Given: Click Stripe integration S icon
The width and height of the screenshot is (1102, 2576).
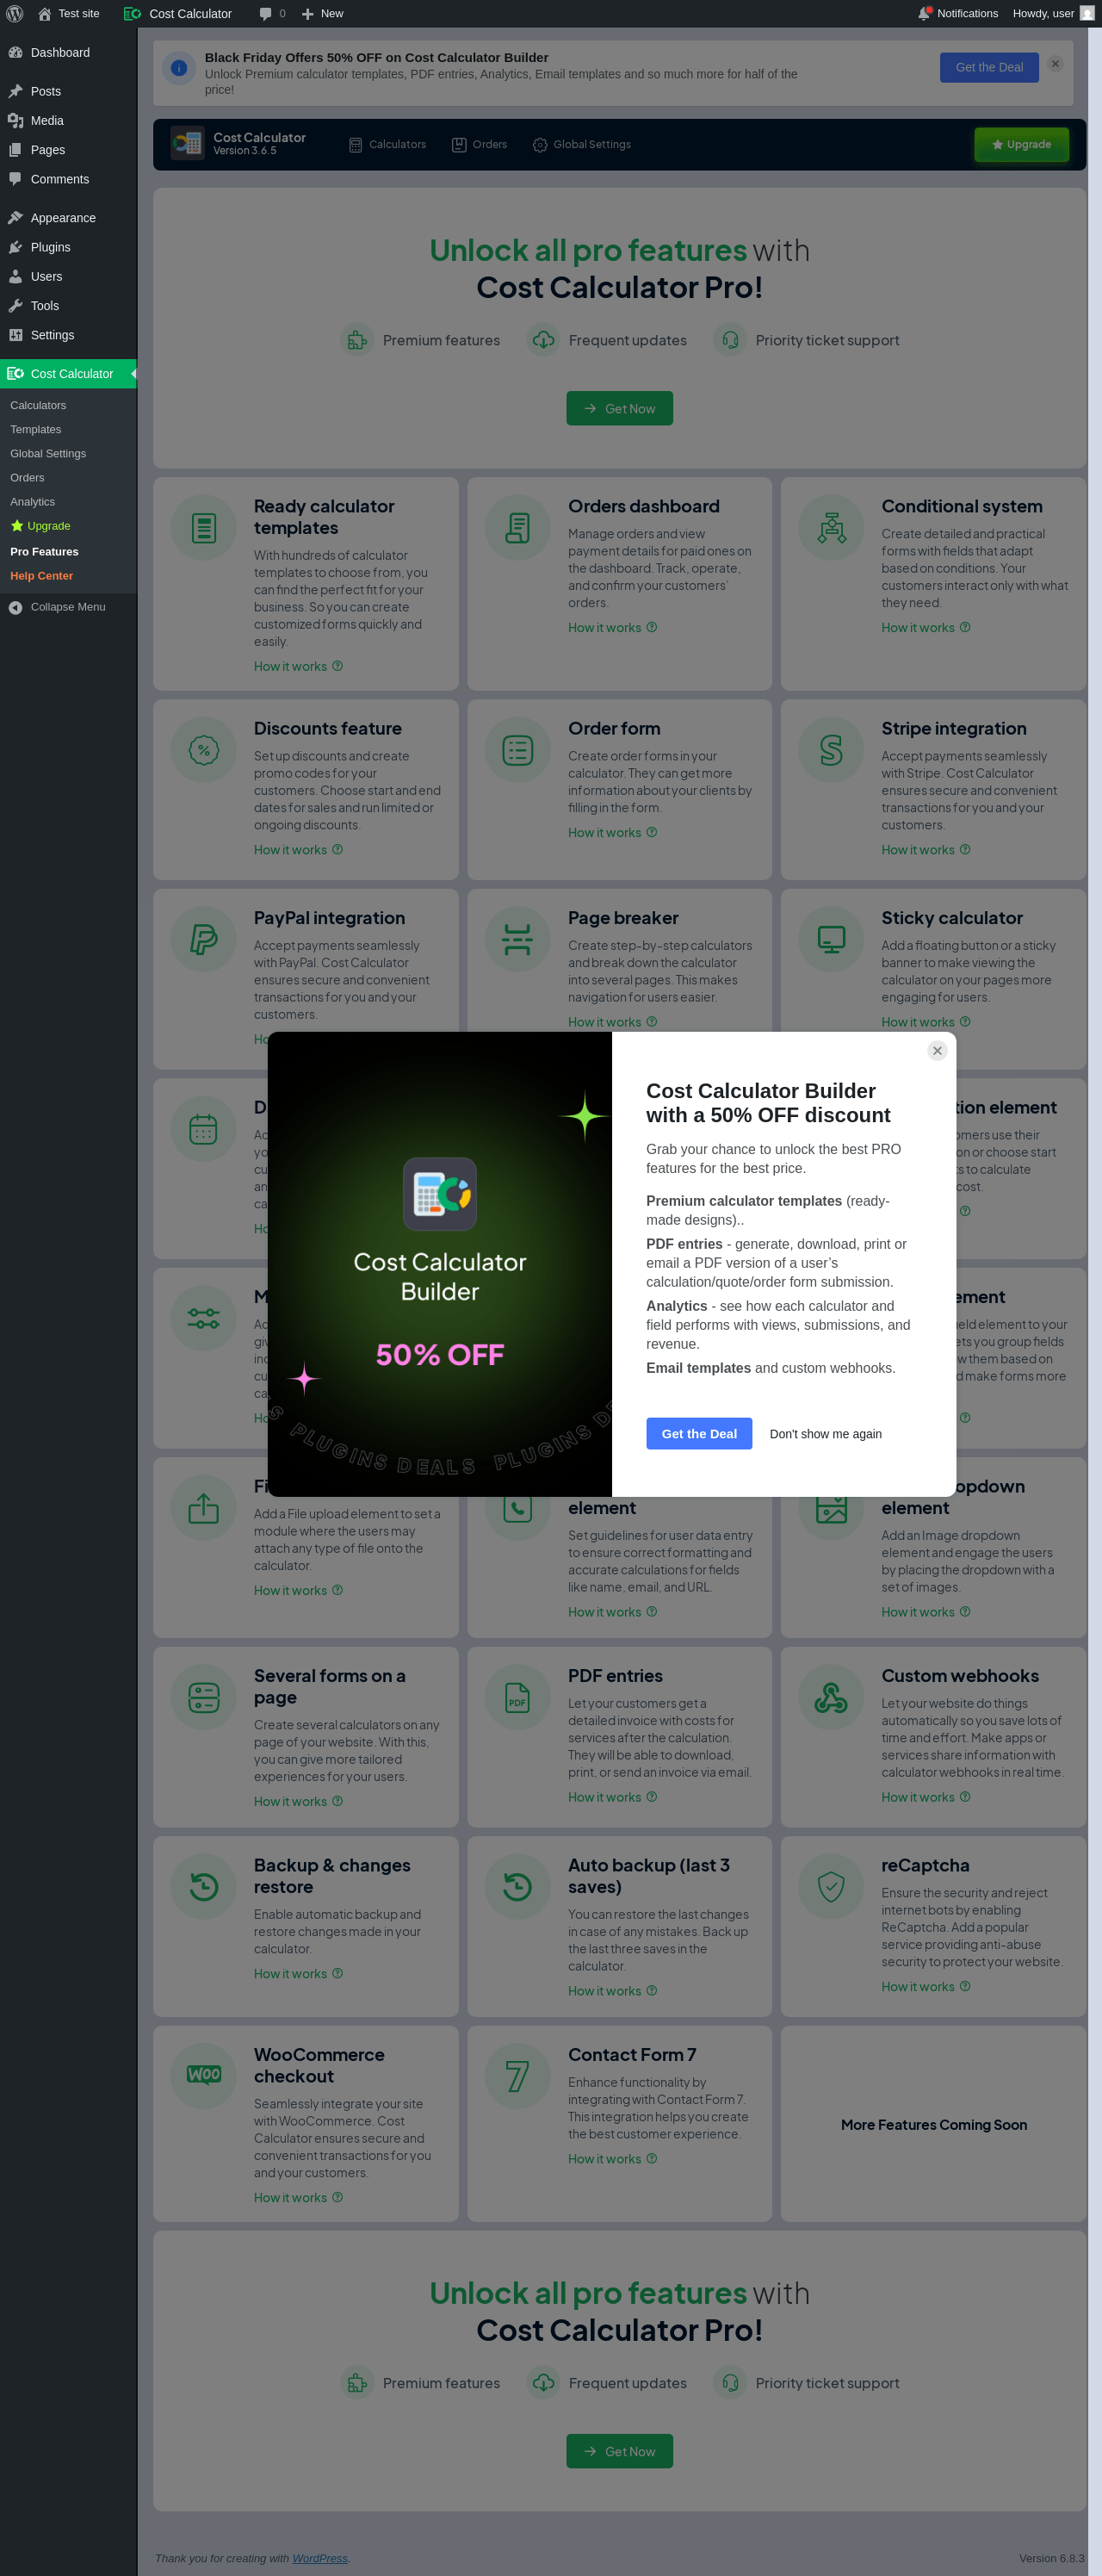Looking at the screenshot, I should click(x=832, y=750).
